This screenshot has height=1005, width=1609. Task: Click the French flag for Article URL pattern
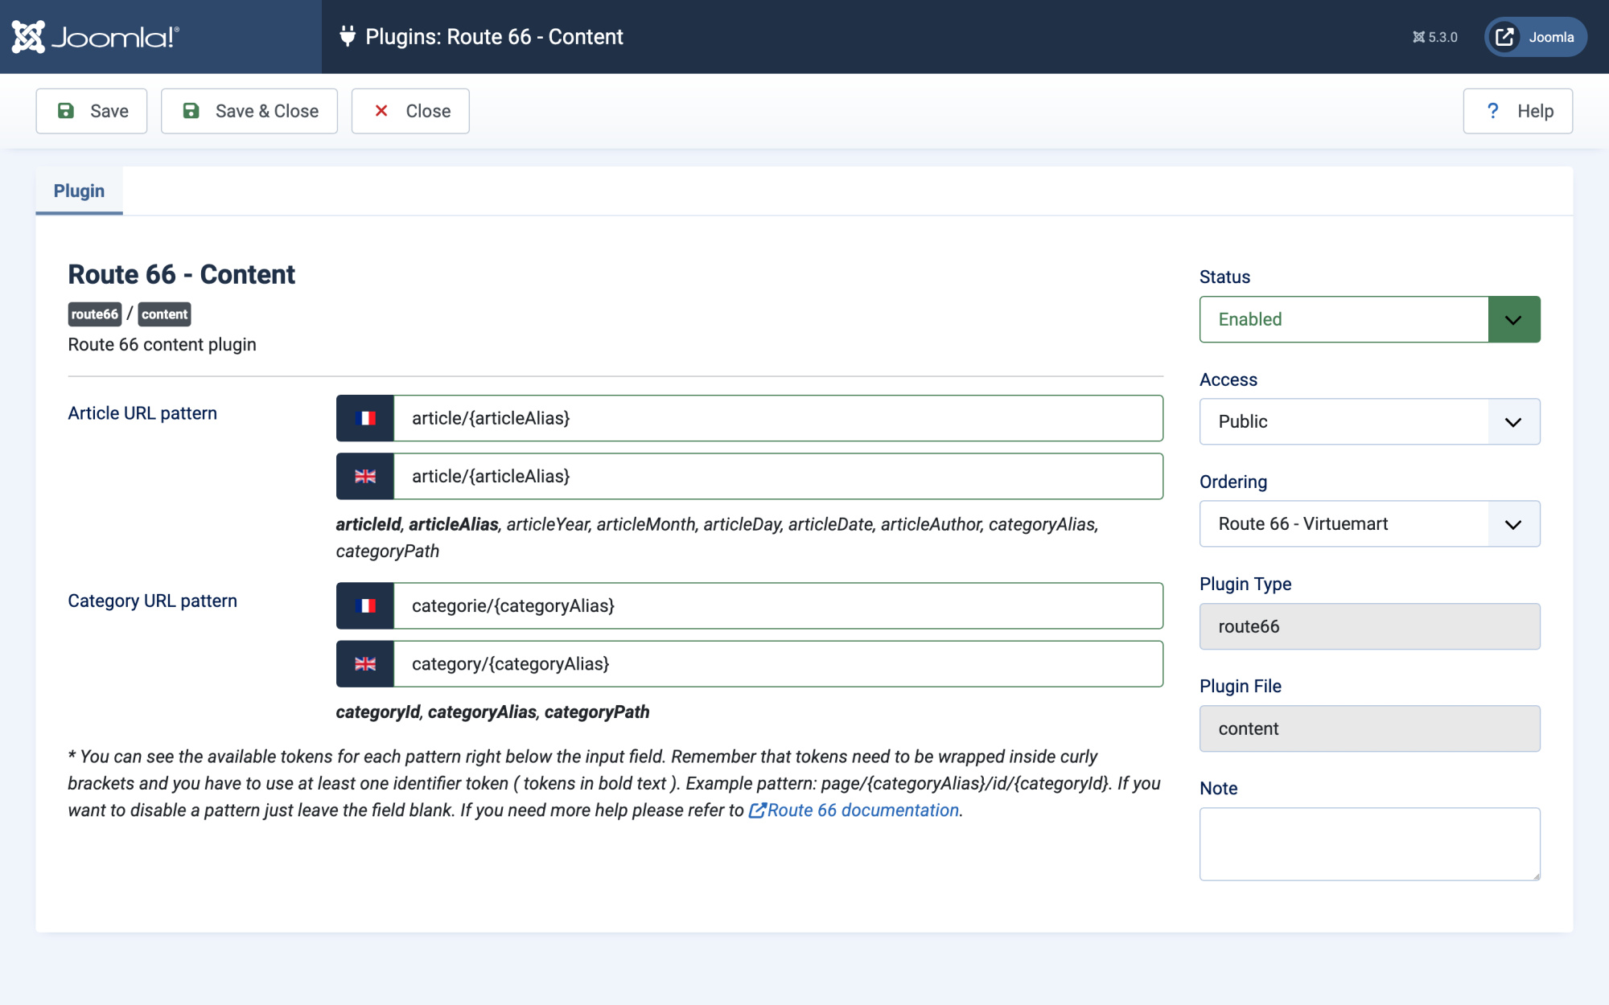365,418
